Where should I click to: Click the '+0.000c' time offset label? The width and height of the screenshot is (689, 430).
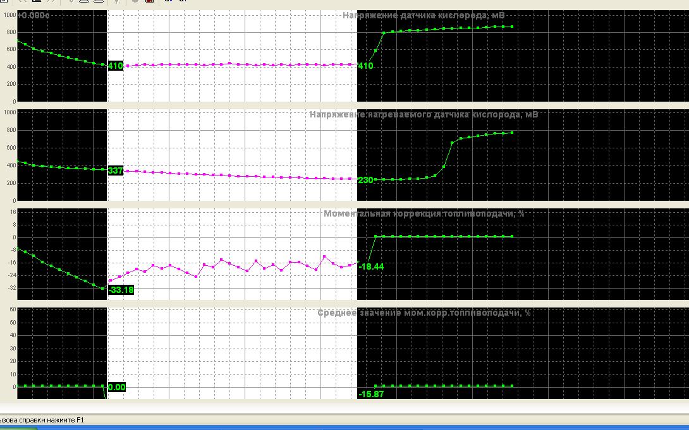click(34, 15)
